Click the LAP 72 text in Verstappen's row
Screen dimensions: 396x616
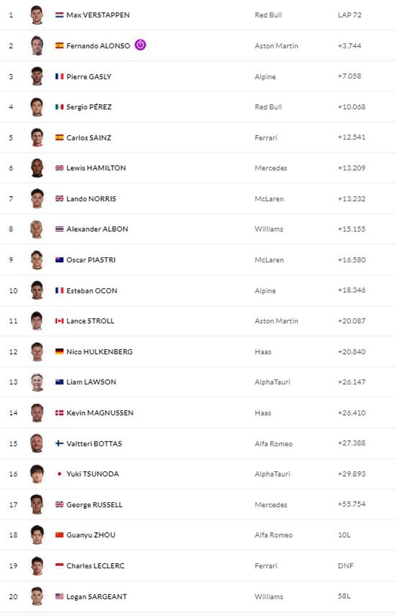[x=350, y=15]
